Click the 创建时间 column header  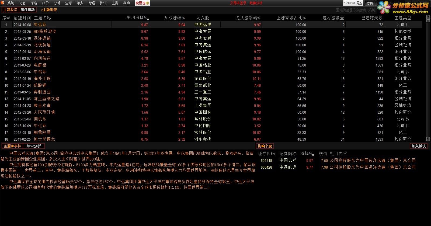tap(22, 18)
